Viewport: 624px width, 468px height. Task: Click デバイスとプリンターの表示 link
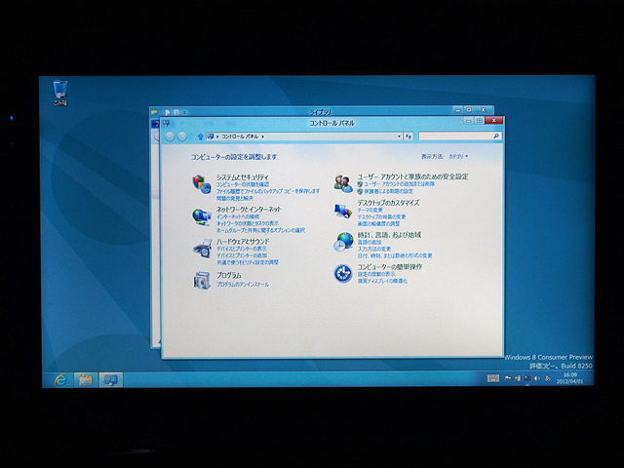coord(242,249)
